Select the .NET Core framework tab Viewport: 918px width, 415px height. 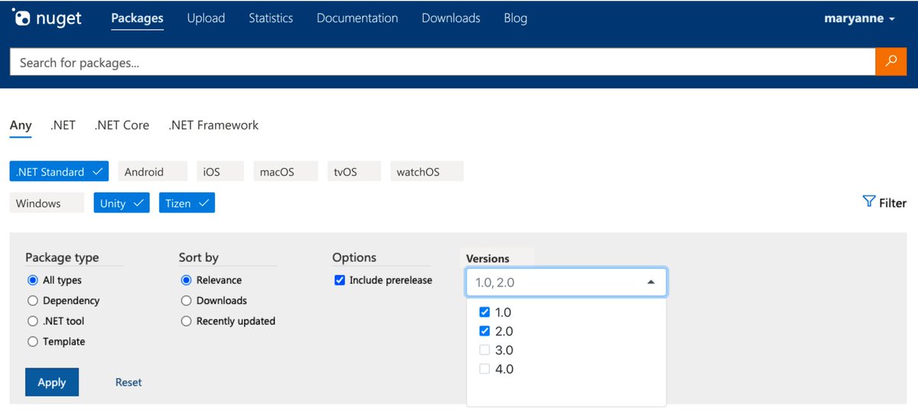coord(122,125)
